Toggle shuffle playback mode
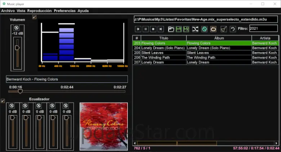This screenshot has width=281, height=152. (x=195, y=29)
